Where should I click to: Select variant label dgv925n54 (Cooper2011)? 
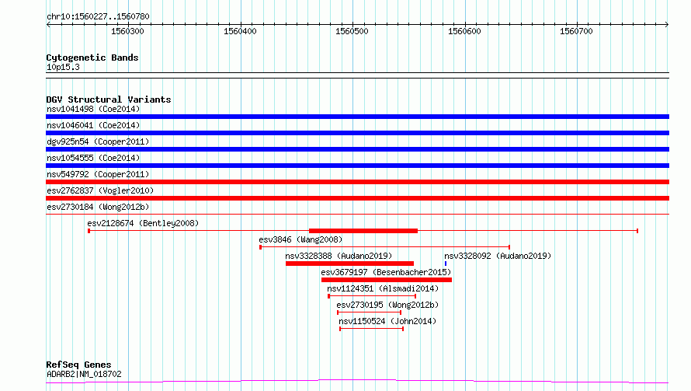point(98,141)
